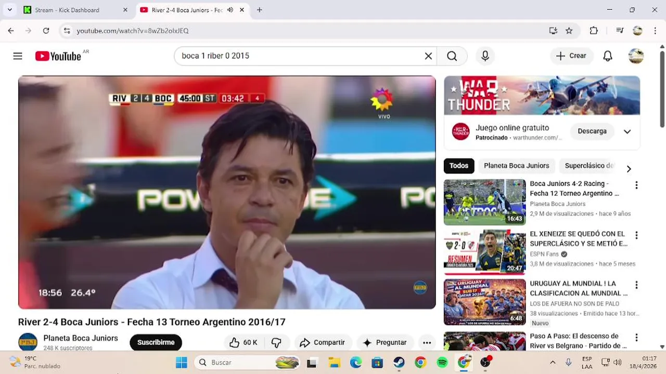Open options for El Xeneize video
Viewport: 666px width, 374px height.
tap(636, 235)
